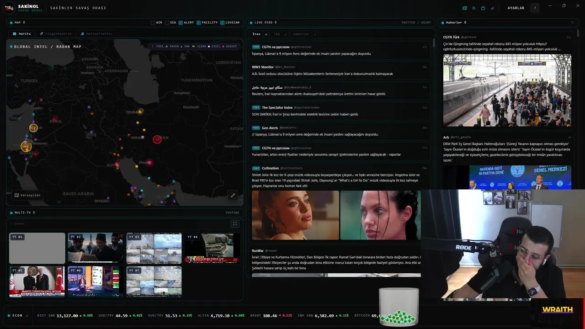The height and width of the screenshot is (329, 585).
Task: Disable the ALERT checkbox
Action: coord(181,22)
